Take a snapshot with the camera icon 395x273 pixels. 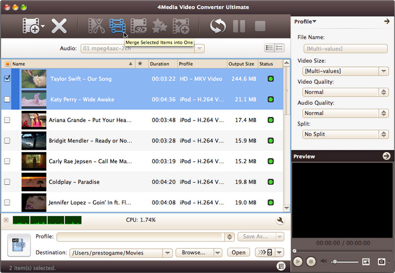(x=382, y=262)
